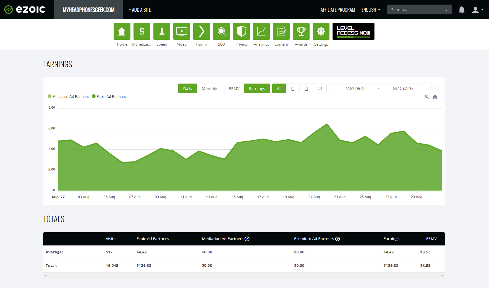Open the Awards trophy icon
The image size is (489, 288).
pos(301,31)
